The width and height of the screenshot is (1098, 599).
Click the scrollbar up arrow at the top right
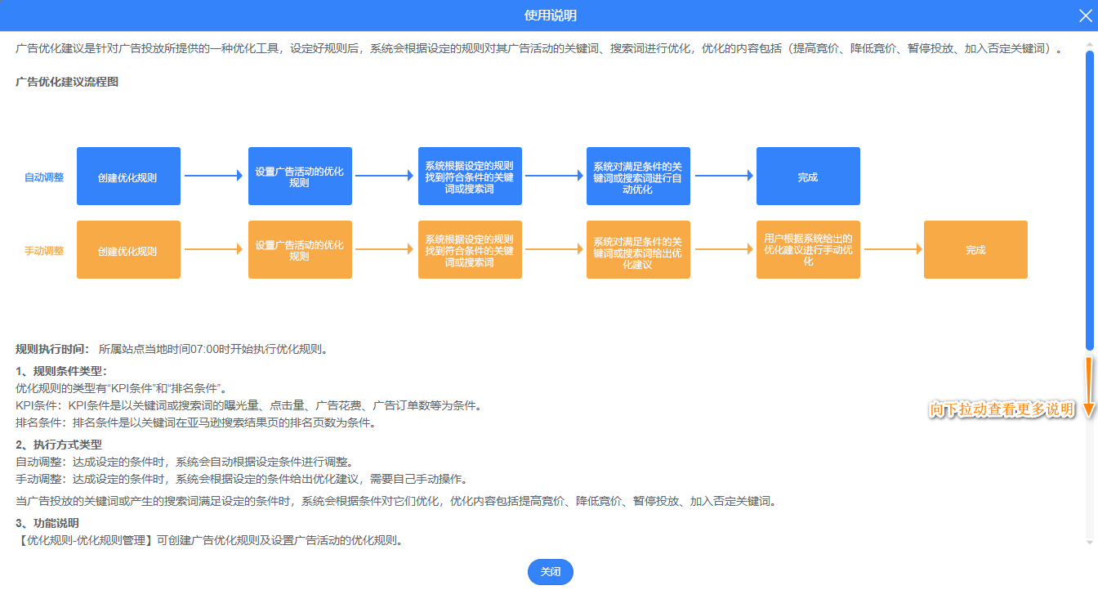(x=1089, y=40)
